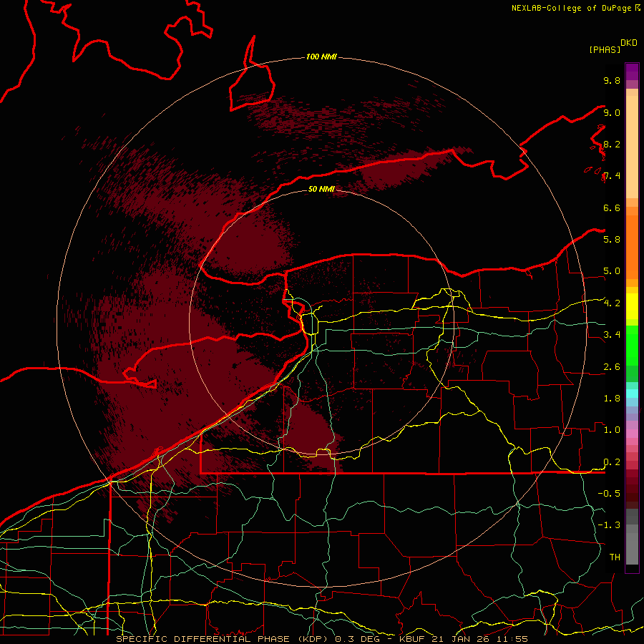Click the DKD label above the color scale

click(x=628, y=43)
